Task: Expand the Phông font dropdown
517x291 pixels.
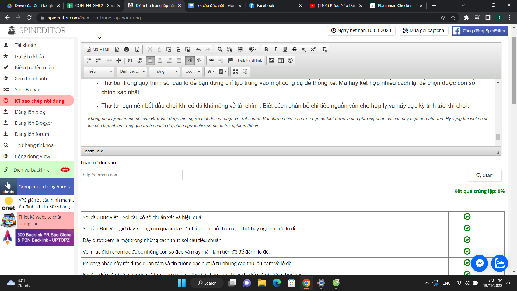Action: click(165, 71)
